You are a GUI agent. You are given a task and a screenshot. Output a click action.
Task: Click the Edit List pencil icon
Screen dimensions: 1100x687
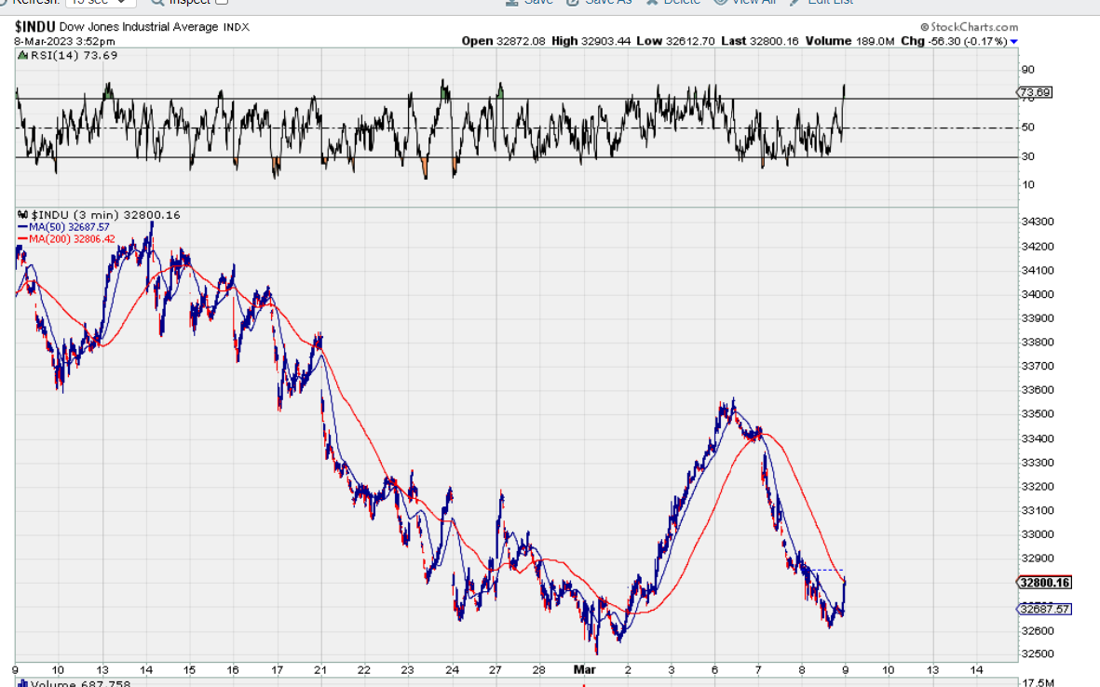tap(794, 2)
